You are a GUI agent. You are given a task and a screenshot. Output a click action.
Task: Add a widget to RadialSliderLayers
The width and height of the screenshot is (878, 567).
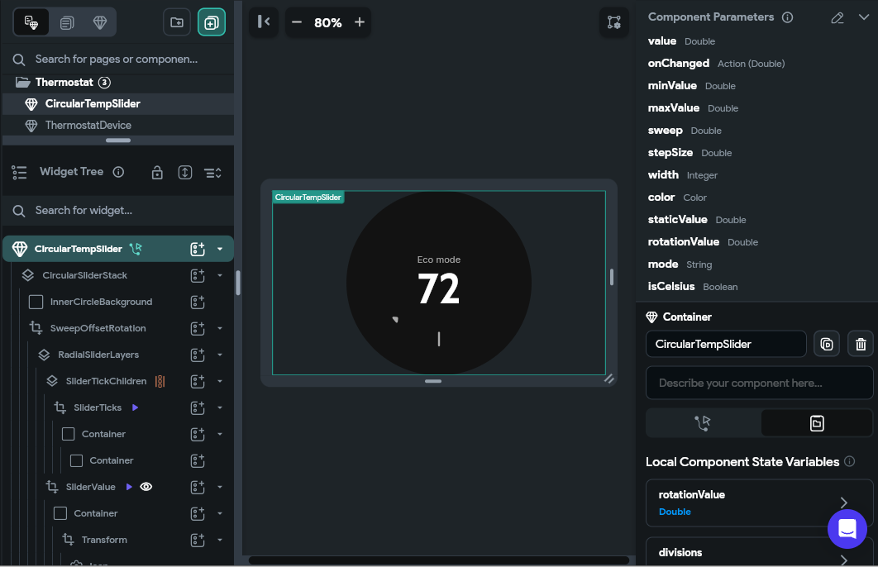point(198,355)
